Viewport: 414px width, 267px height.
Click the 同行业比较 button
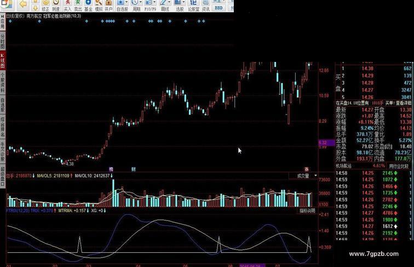pos(399,166)
